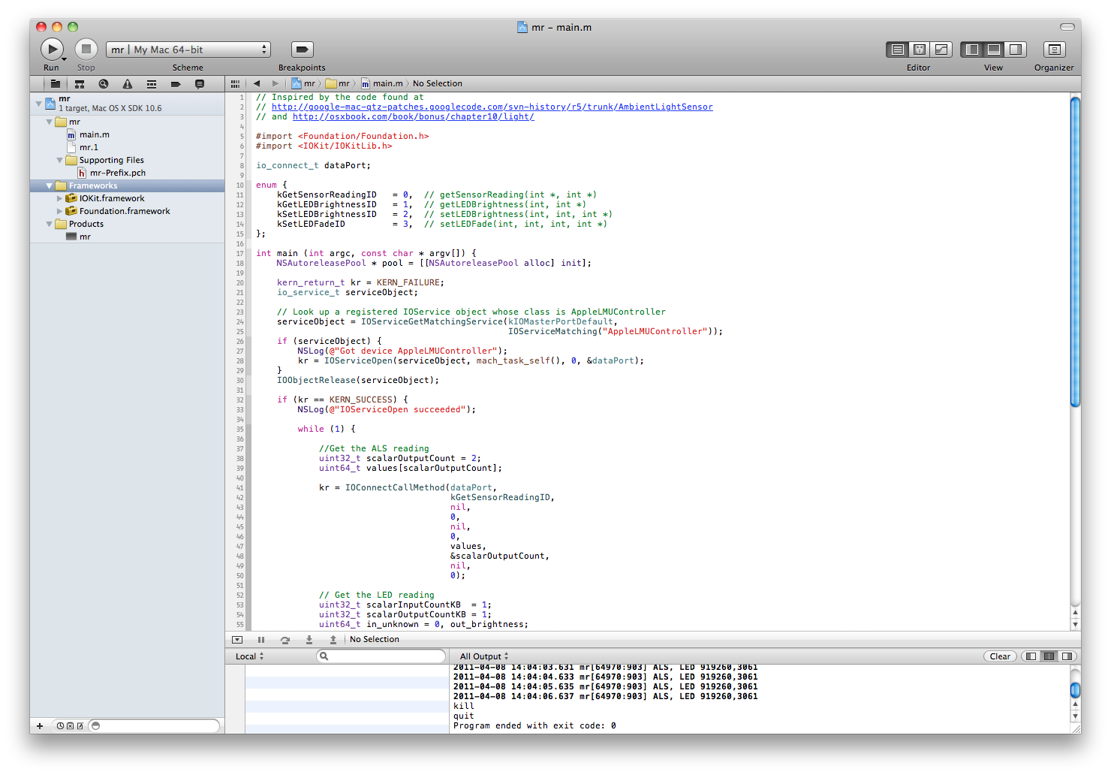The image size is (1111, 775).
Task: Open the Organizer window
Action: (x=1054, y=50)
